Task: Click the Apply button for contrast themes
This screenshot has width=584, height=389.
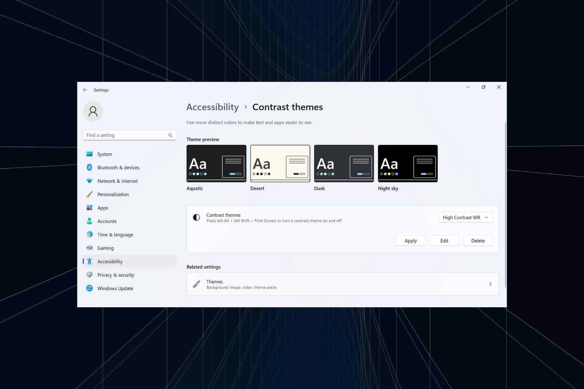Action: click(410, 240)
